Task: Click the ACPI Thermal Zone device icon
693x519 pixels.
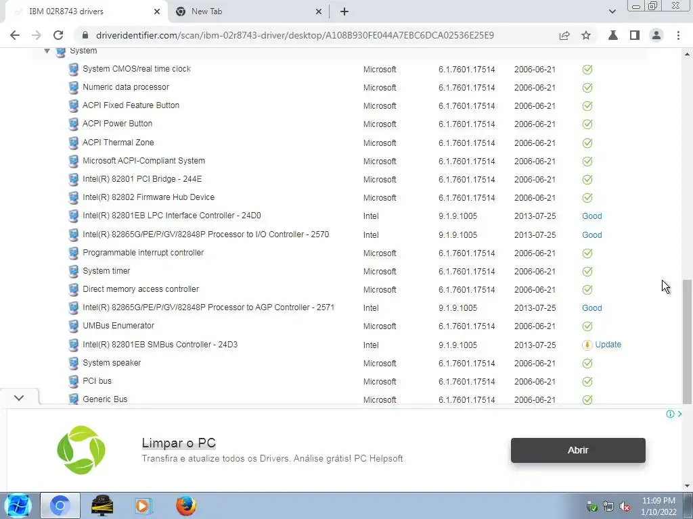Action: coord(73,143)
